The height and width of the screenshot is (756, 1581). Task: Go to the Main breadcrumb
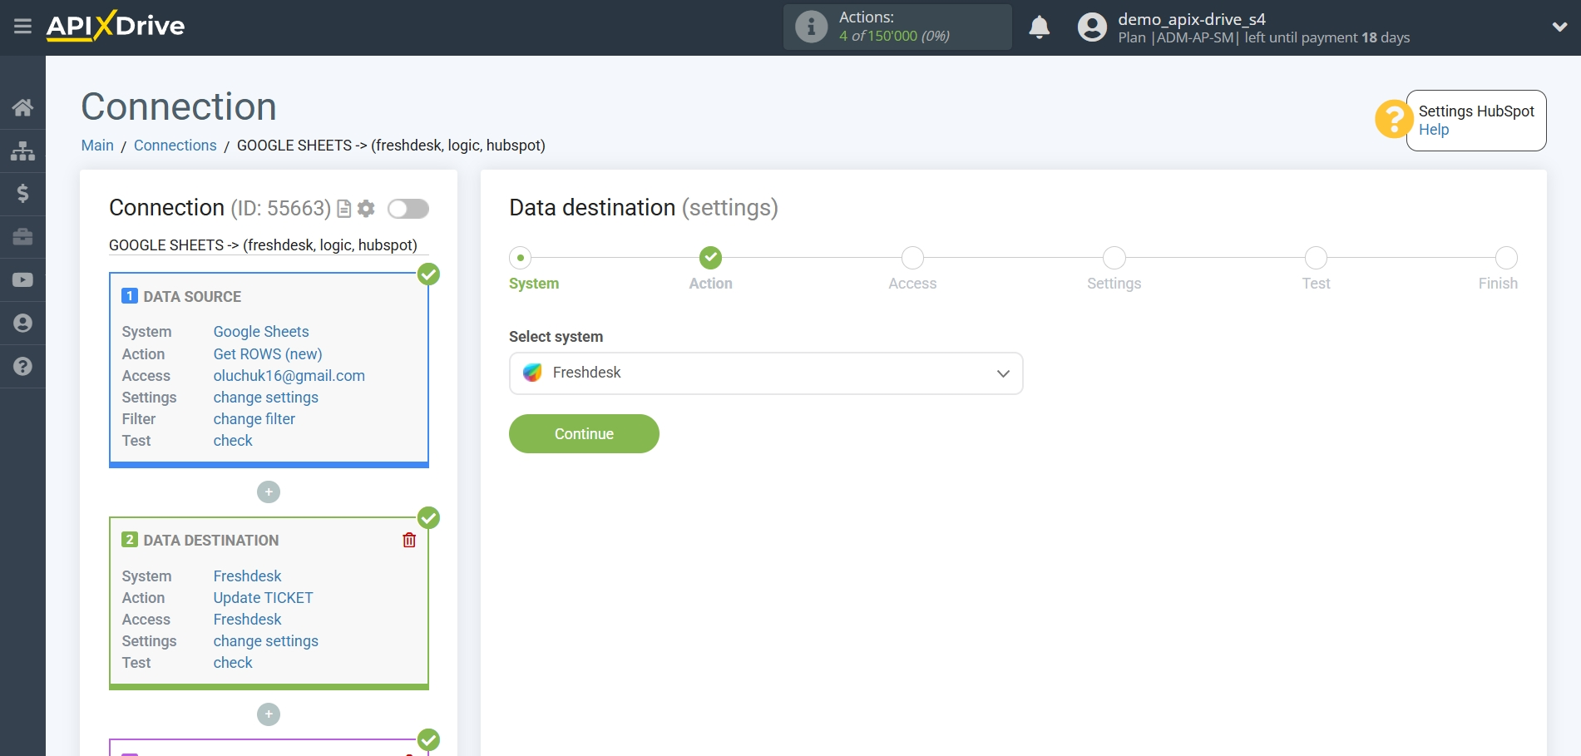[x=97, y=146]
